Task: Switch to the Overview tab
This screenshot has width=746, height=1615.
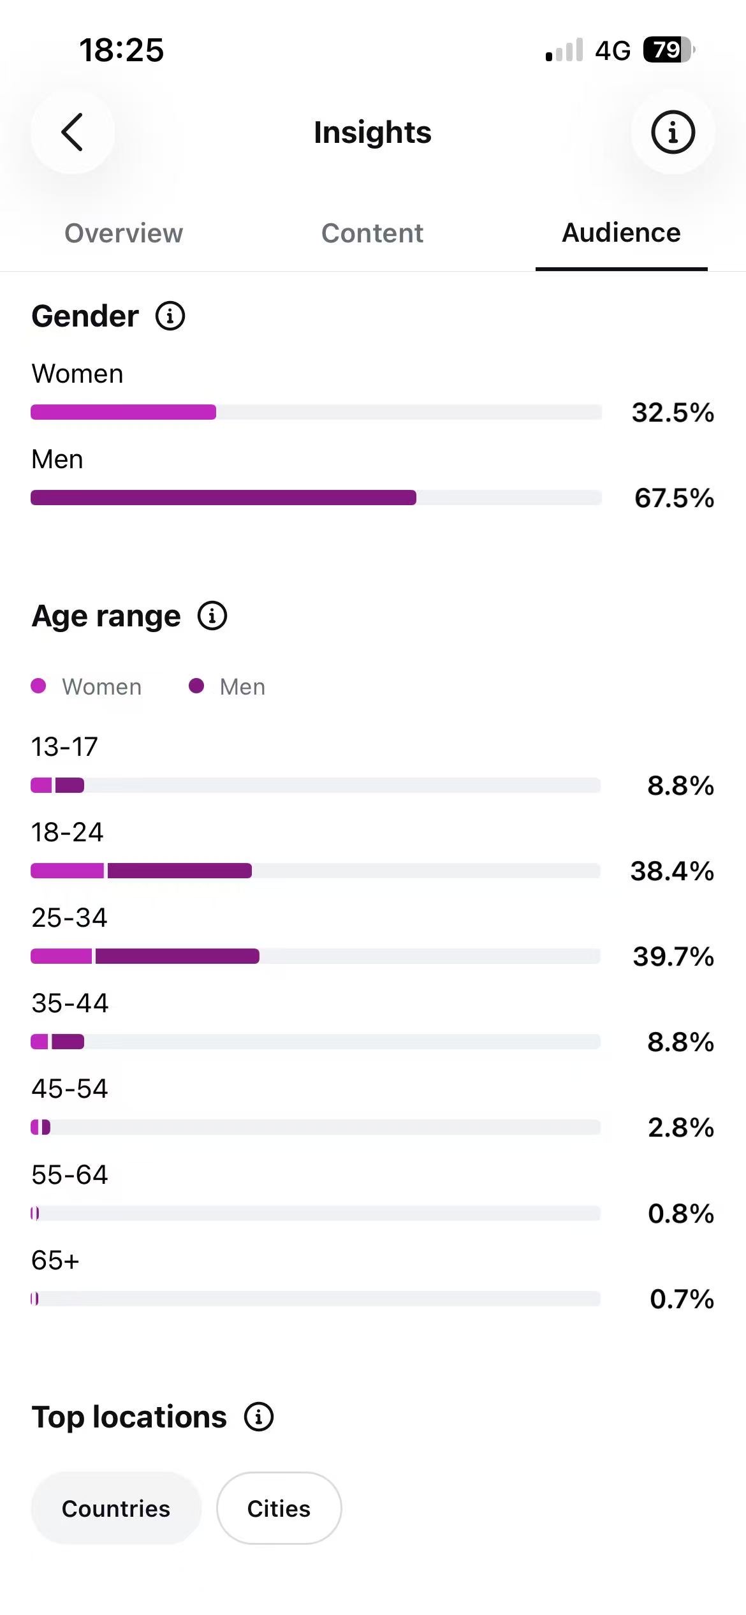Action: click(x=124, y=233)
